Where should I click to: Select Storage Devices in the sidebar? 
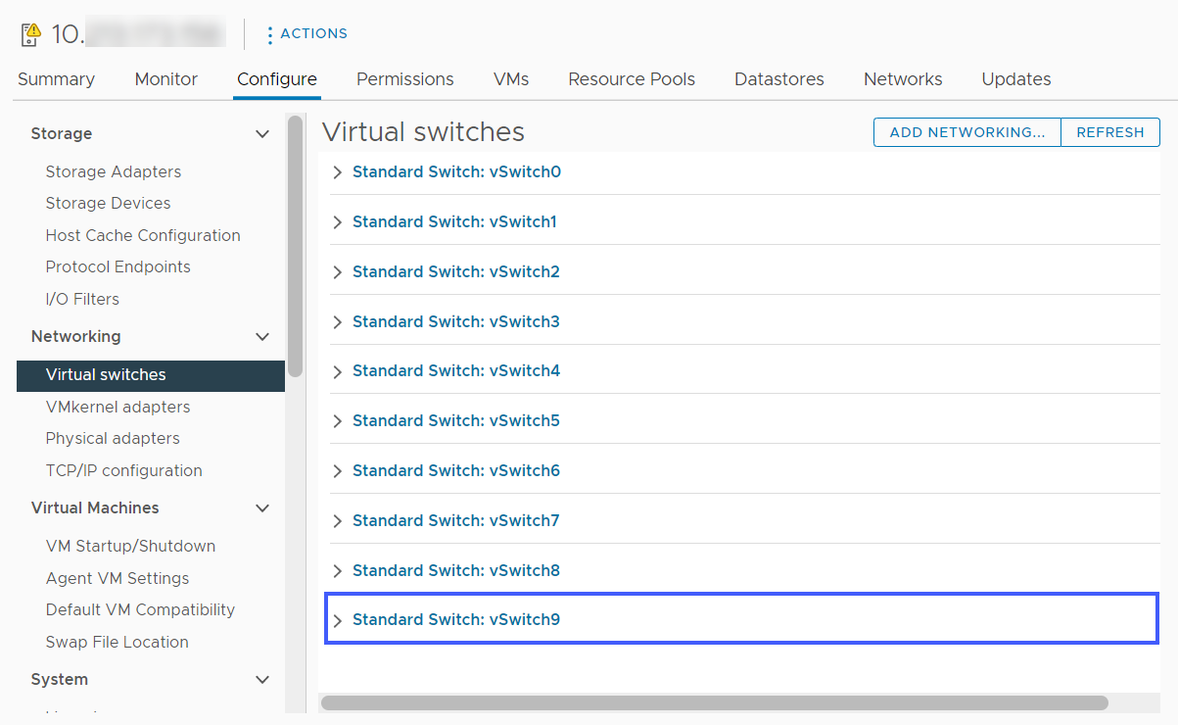[x=108, y=204]
